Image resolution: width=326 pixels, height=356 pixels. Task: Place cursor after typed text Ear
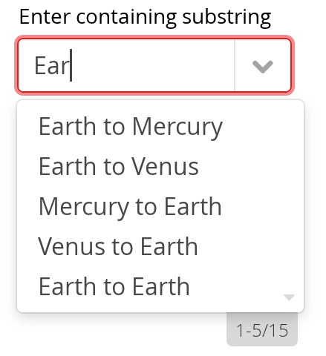pos(71,65)
